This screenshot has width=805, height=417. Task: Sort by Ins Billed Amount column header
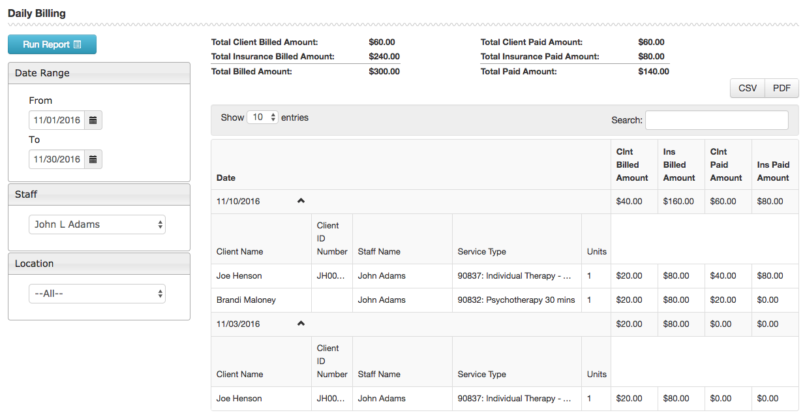click(x=679, y=164)
